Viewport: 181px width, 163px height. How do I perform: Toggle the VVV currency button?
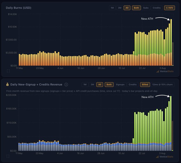(170, 8)
